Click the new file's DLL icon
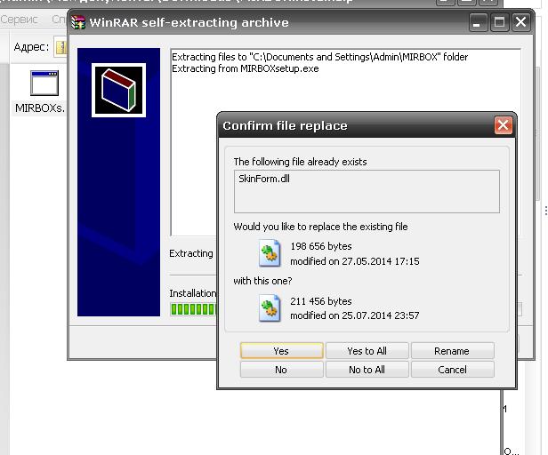 [x=270, y=308]
